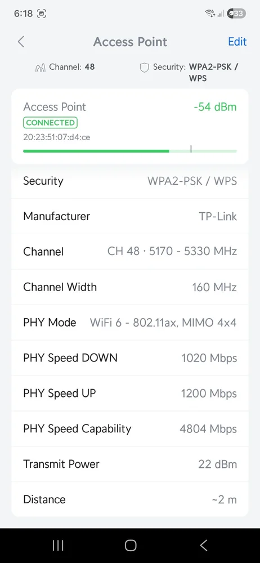Tap the Wi-Fi status bar icon
The height and width of the screenshot is (563, 260).
pos(210,14)
